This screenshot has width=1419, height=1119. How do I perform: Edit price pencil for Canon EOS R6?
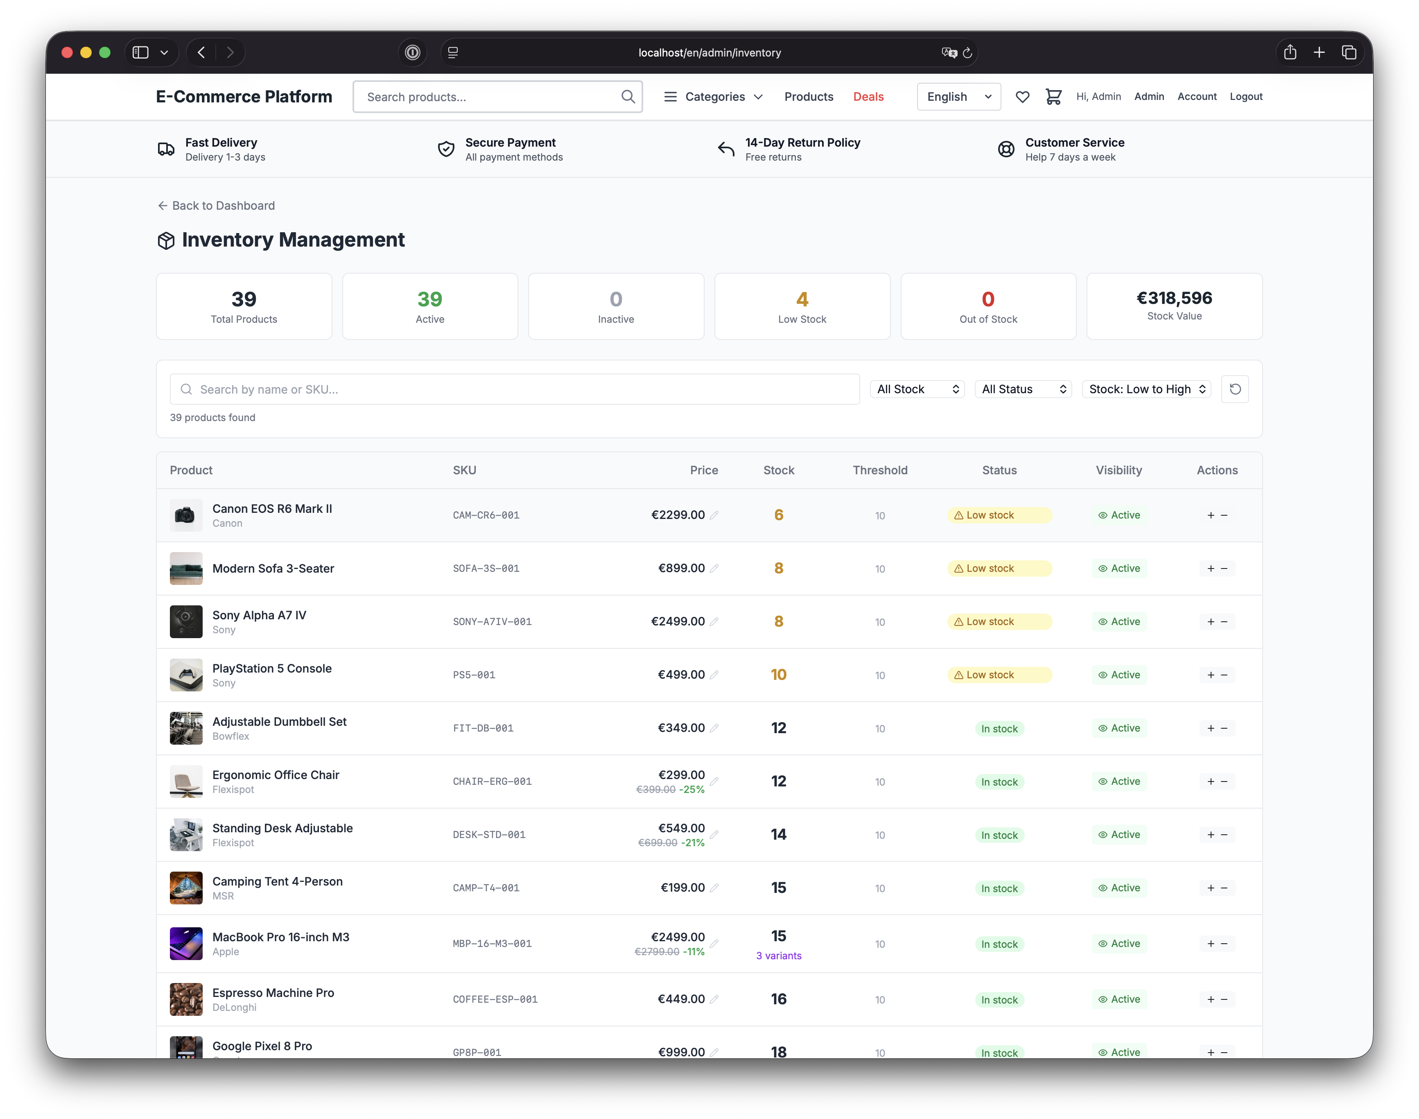coord(714,515)
